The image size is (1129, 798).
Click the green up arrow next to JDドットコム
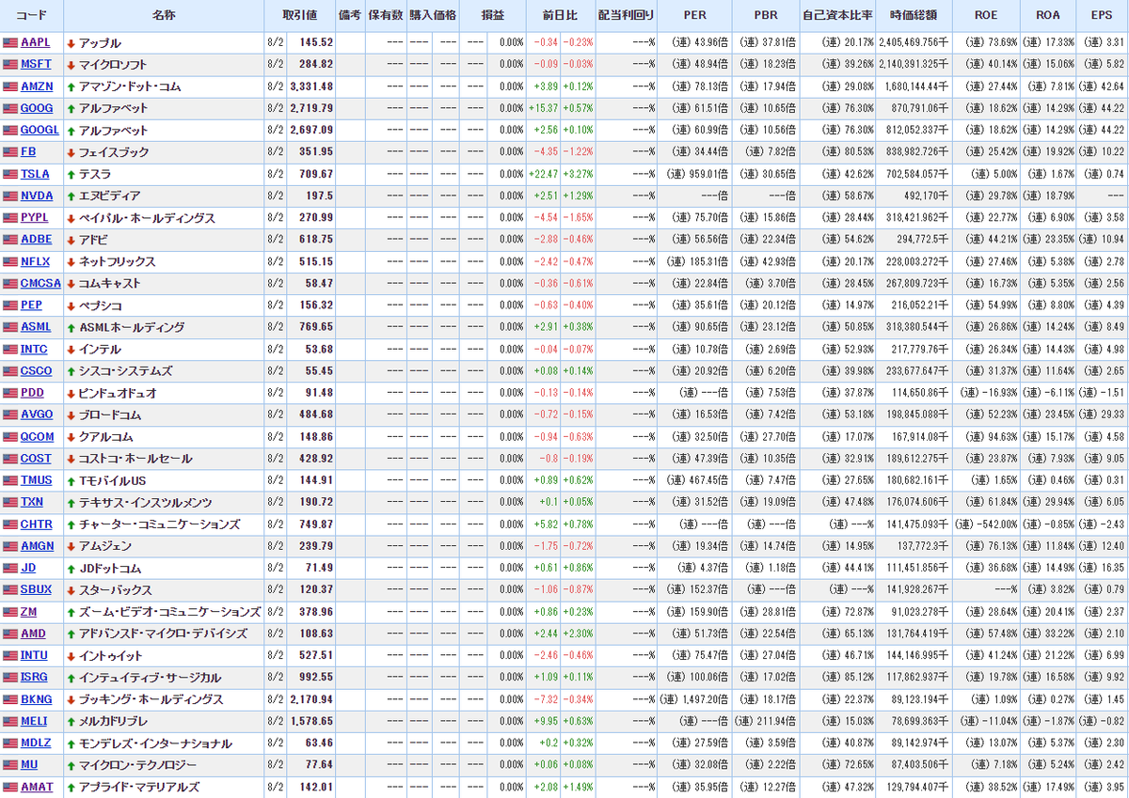[71, 568]
